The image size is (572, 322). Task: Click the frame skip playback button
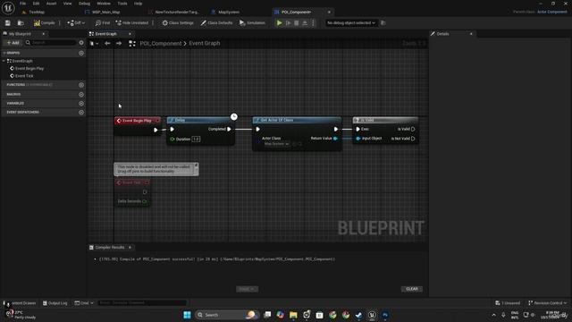288,23
